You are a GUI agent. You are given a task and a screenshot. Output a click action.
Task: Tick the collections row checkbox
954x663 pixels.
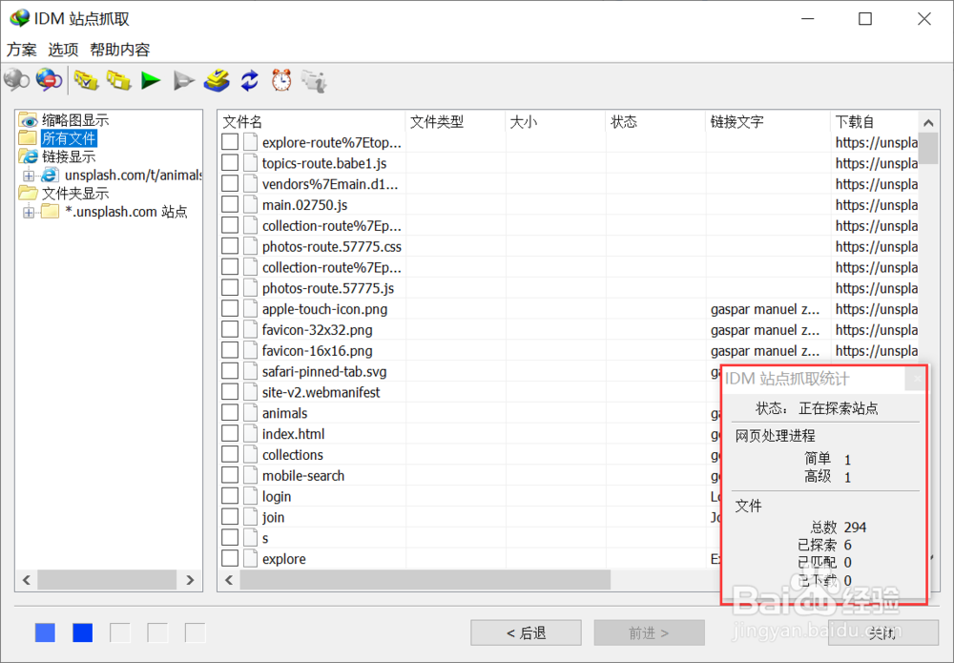[x=230, y=454]
